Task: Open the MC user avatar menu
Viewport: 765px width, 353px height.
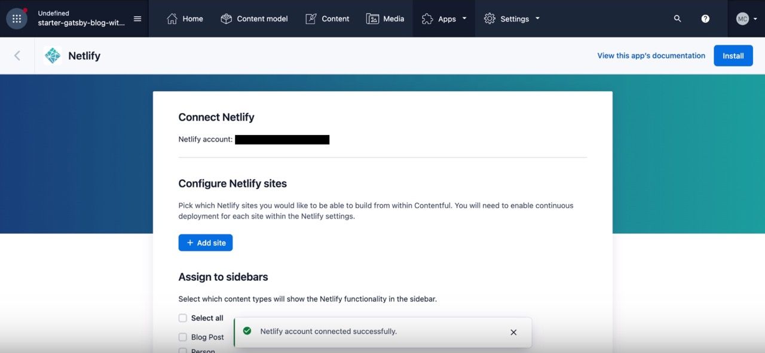Action: (746, 19)
